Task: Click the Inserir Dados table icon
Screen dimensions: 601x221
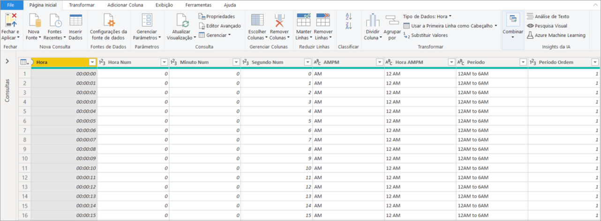Action: click(x=75, y=21)
